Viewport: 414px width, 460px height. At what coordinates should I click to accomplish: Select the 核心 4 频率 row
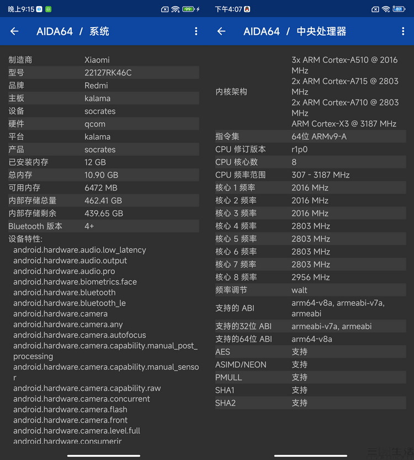point(310,226)
